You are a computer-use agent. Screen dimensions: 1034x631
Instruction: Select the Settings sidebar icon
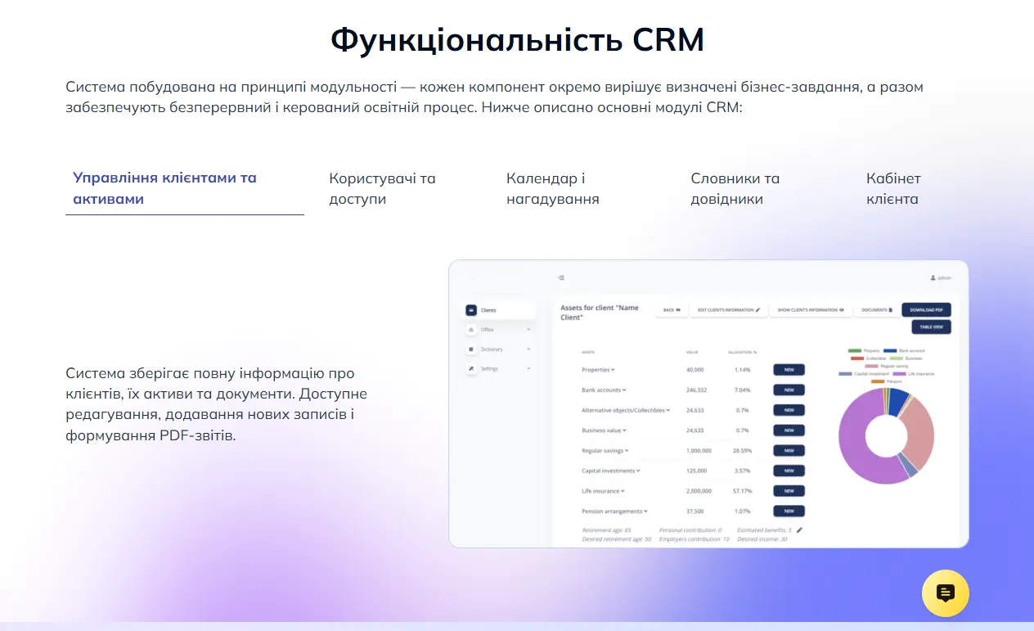click(x=471, y=369)
